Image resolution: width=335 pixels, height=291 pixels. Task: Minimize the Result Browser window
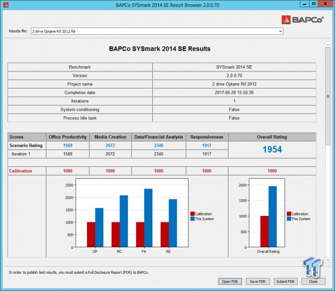(x=305, y=4)
